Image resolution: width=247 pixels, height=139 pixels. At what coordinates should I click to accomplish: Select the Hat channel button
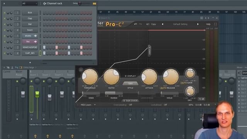pyautogui.click(x=30, y=24)
